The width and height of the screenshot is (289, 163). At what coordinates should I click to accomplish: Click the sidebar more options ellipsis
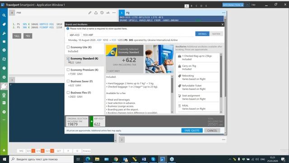coord(4,120)
